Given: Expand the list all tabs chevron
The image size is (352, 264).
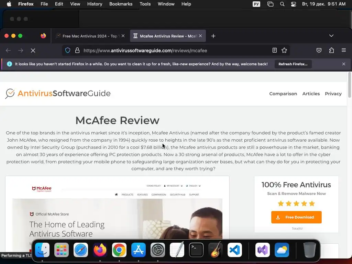Looking at the screenshot, I should 331,36.
